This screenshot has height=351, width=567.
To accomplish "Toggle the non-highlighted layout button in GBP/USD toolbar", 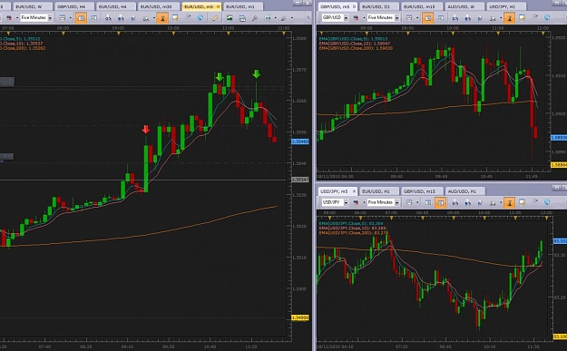I will (441, 18).
